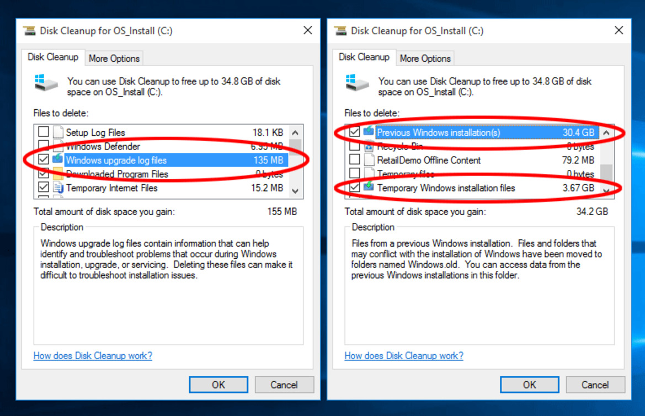The height and width of the screenshot is (416, 645).
Task: Close the left Disk Cleanup window
Action: tap(308, 30)
